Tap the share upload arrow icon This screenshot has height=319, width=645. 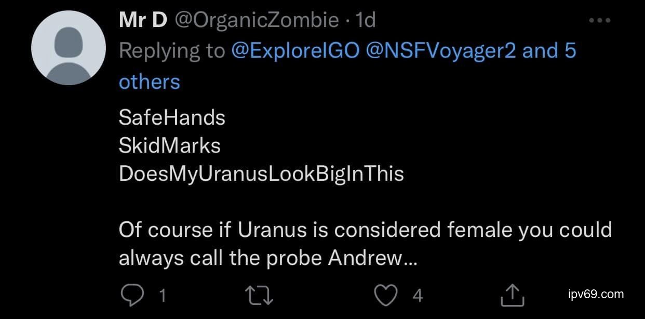(512, 296)
